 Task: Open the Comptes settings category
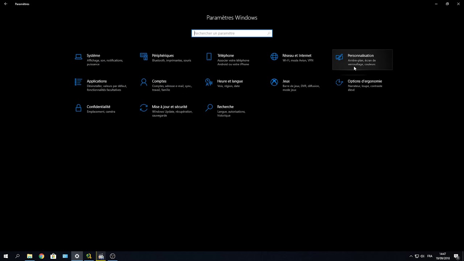pos(167,85)
